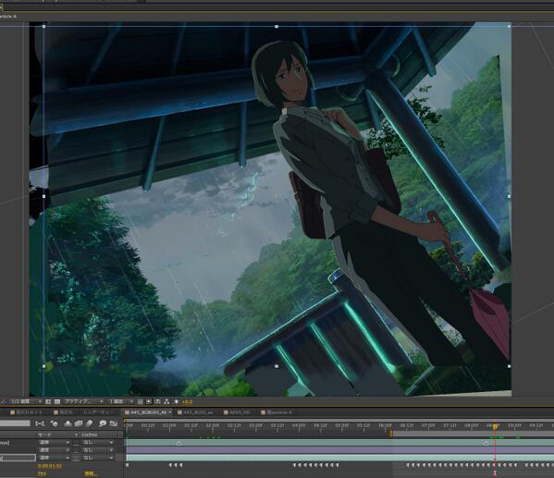The image size is (554, 478).
Task: Click the yellow text in the bottom-right of the layer panel
Action: (91, 473)
